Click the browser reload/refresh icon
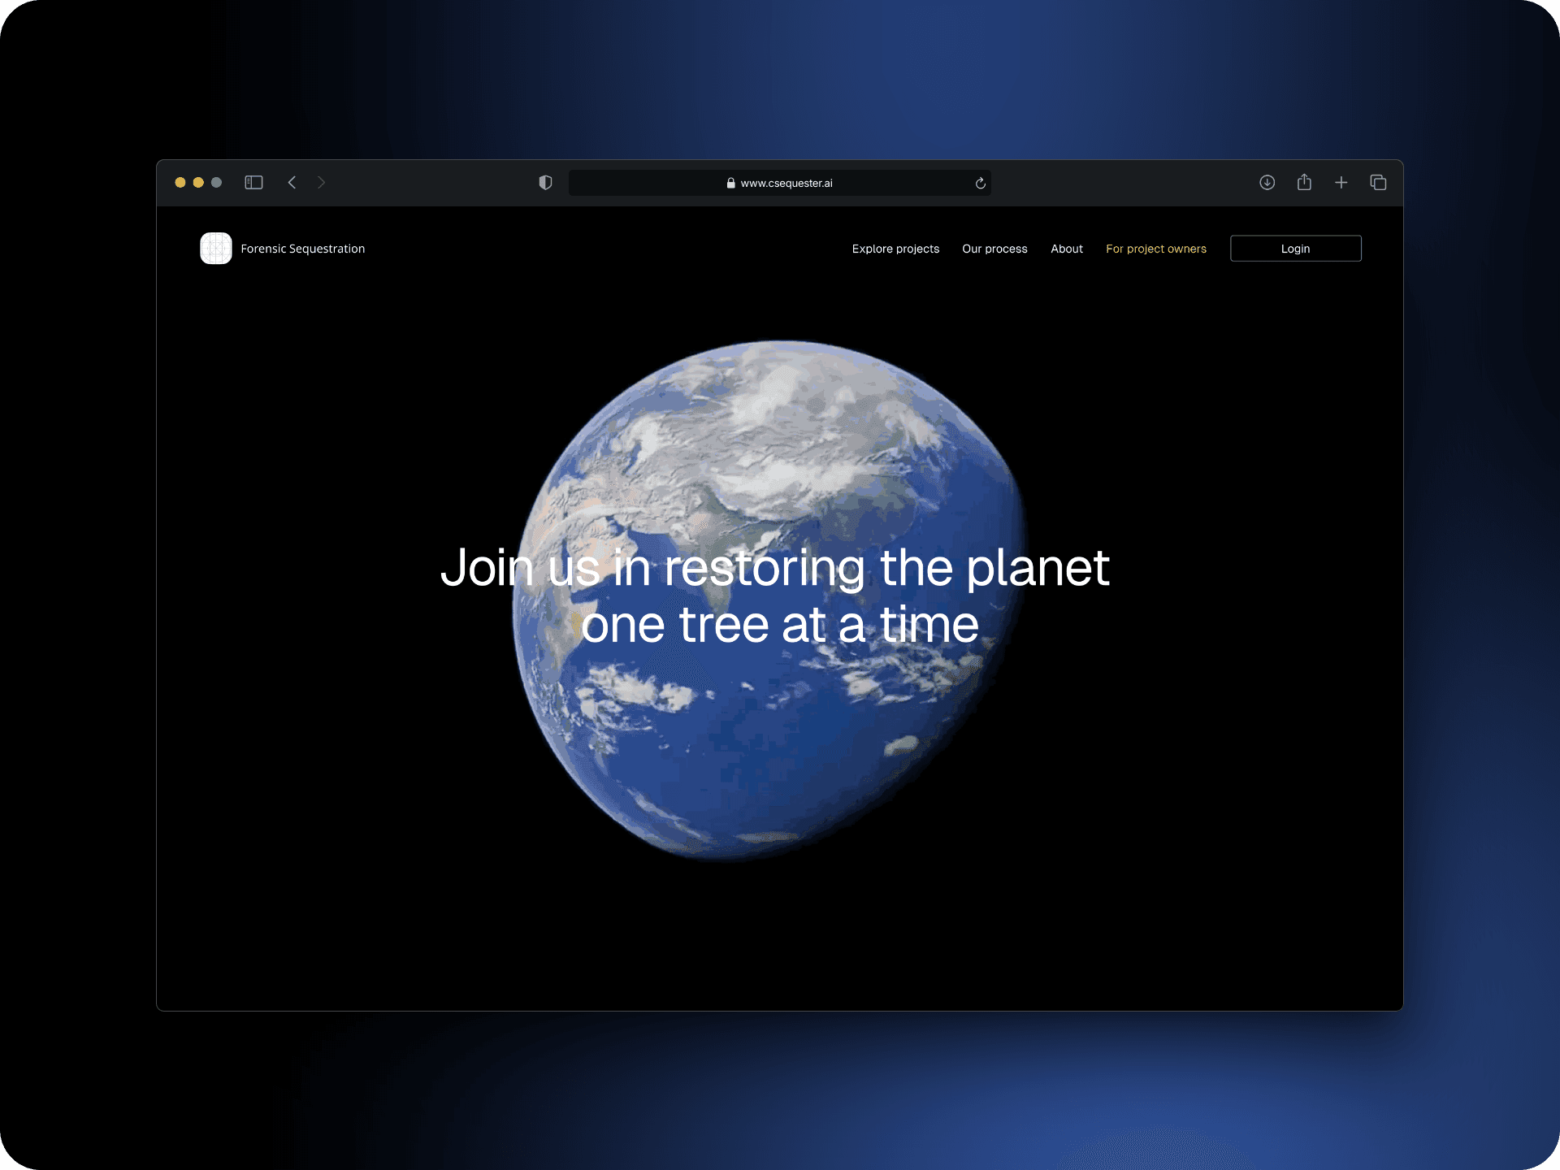1560x1170 pixels. click(980, 182)
